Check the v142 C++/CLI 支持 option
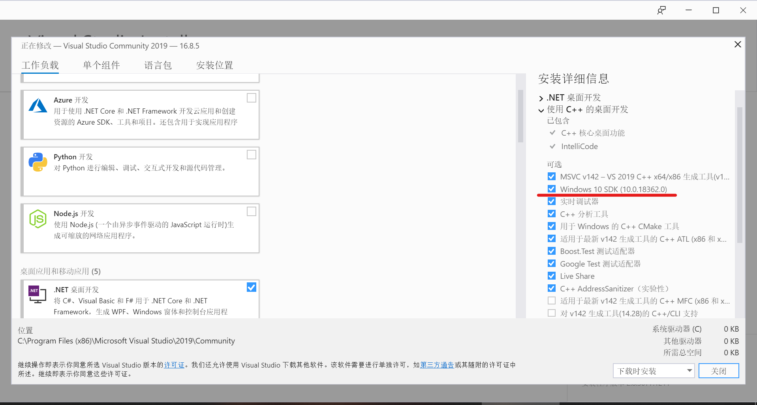 [x=552, y=313]
